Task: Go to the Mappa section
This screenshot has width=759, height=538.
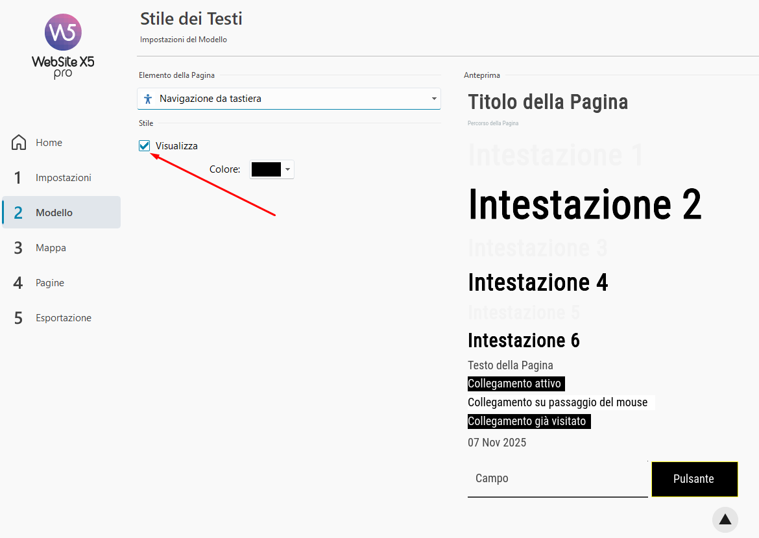Action: coord(51,248)
